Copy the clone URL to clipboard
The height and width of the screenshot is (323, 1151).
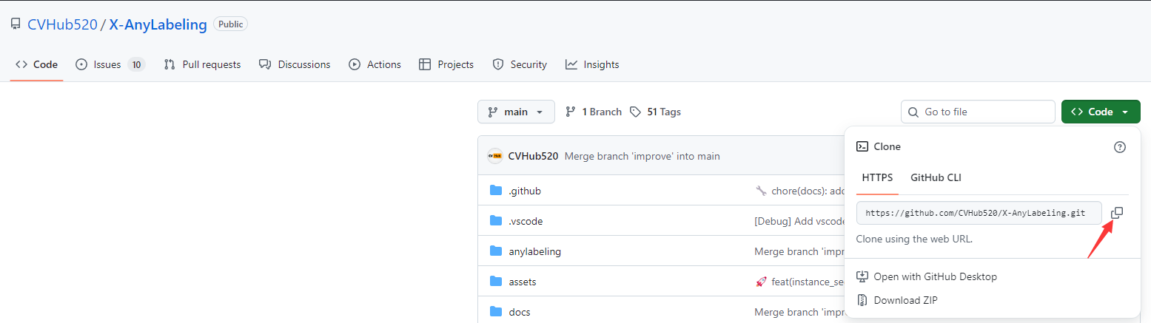(x=1118, y=213)
